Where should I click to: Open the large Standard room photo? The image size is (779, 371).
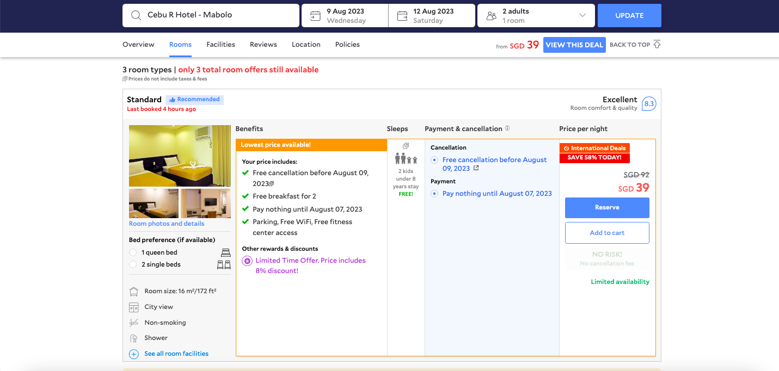pyautogui.click(x=180, y=156)
